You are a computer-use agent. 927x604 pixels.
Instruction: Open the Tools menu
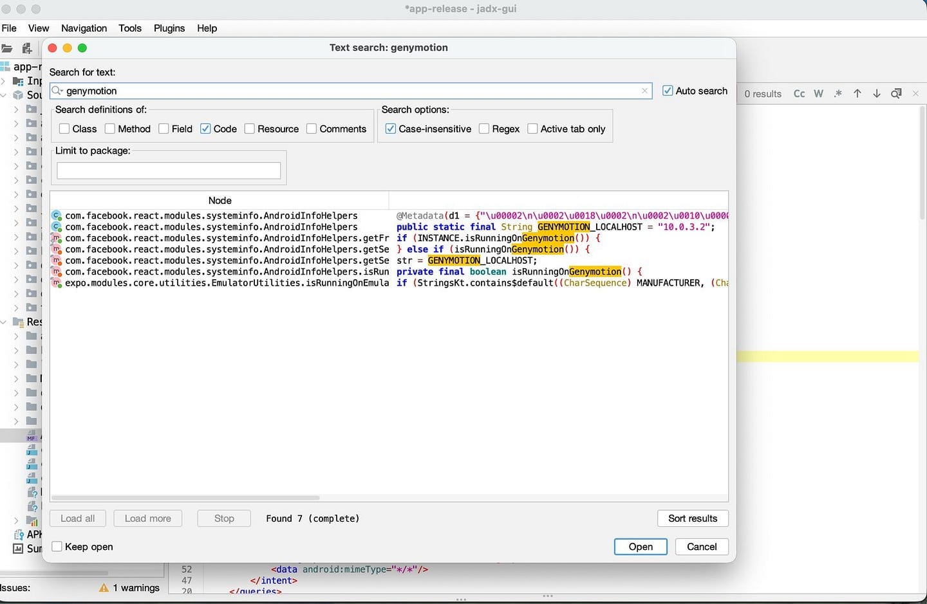pyautogui.click(x=130, y=28)
